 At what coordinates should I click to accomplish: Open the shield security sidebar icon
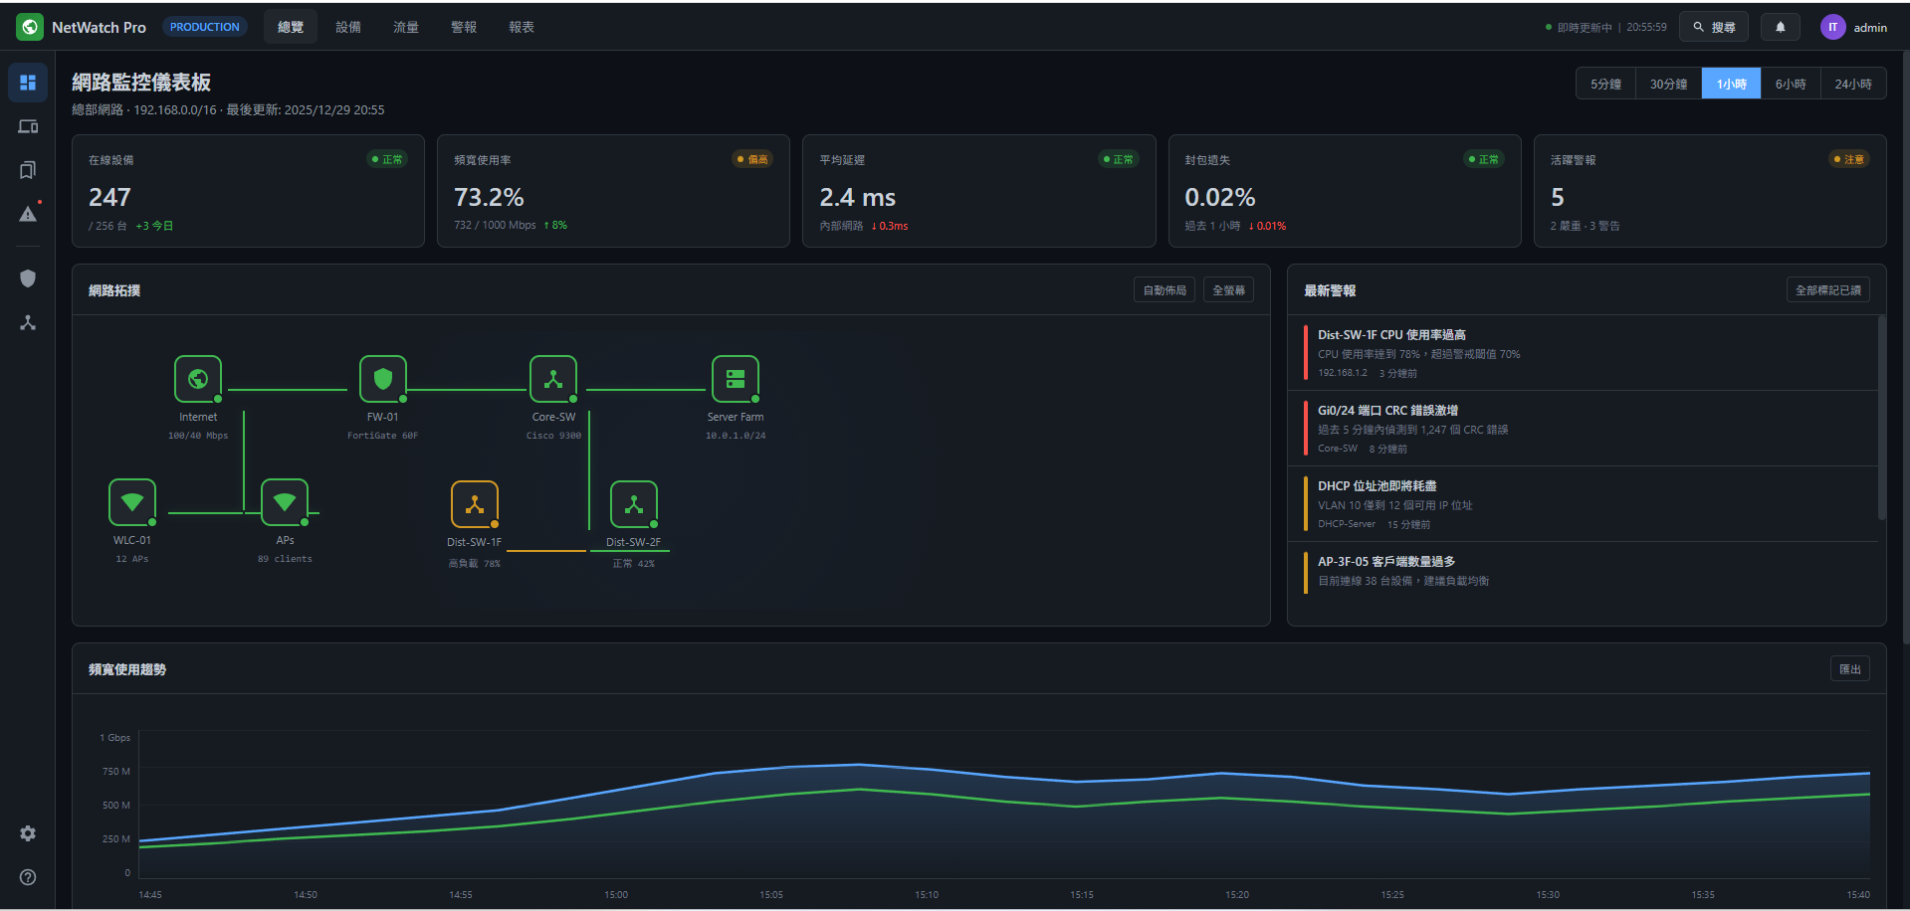28,278
